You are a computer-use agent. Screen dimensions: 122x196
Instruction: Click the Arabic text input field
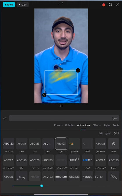[64, 118]
